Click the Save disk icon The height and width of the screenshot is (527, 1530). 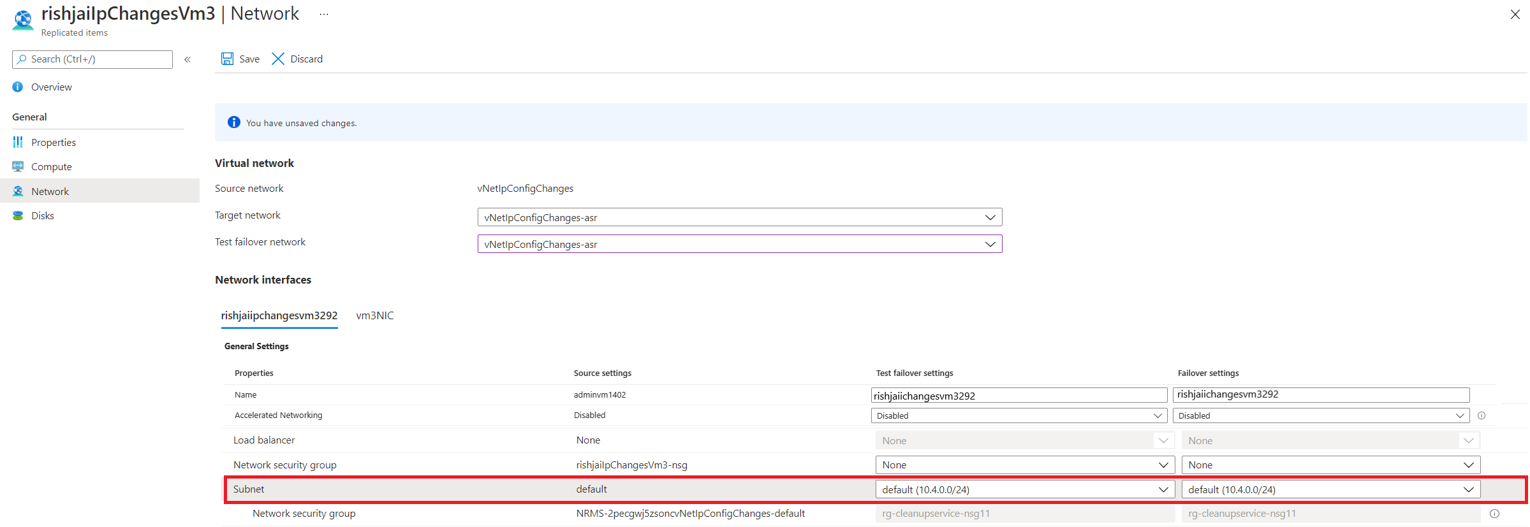click(x=227, y=59)
